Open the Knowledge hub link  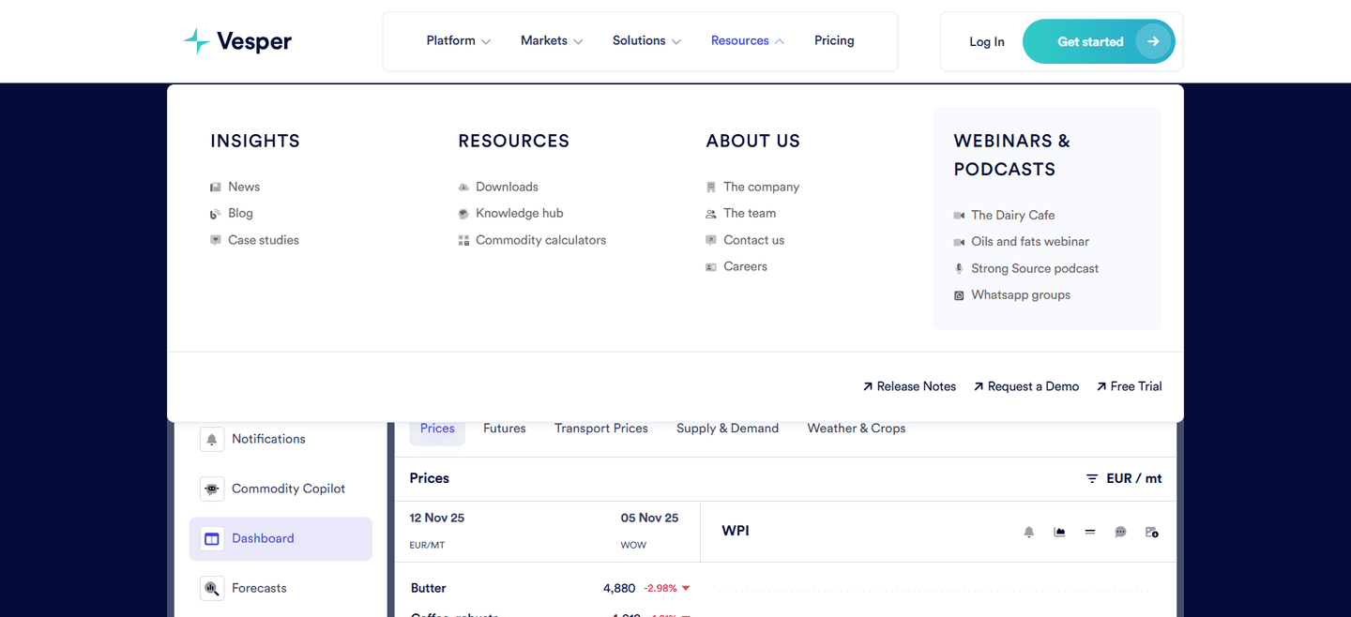point(520,214)
